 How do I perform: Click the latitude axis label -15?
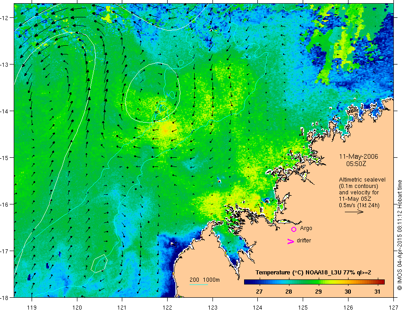pos(5,157)
